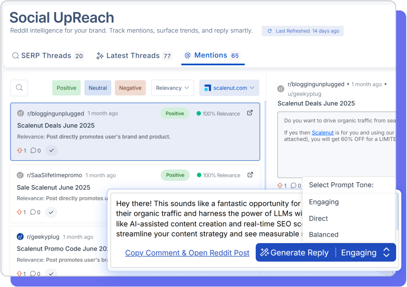Mark Sale Scalenut June 2025 as done
The image size is (407, 287).
pyautogui.click(x=51, y=212)
